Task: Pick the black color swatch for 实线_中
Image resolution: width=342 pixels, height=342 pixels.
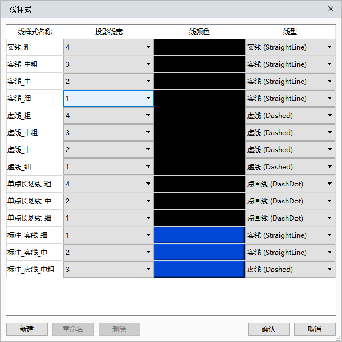Action: point(199,81)
